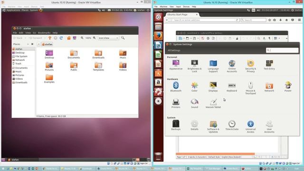The height and width of the screenshot is (171, 304).
Task: Open the Edit menu in file manager
Action: [x=21, y=33]
